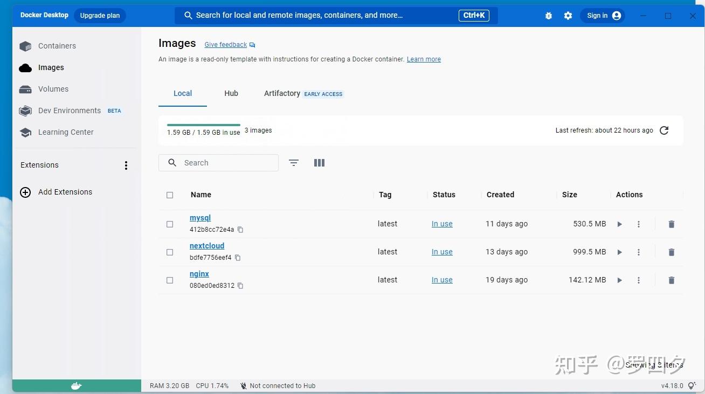
Task: Click the images Search field
Action: [x=219, y=163]
